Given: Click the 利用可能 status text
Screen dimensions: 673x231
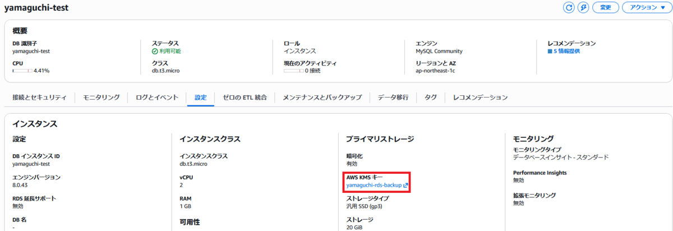Looking at the screenshot, I should [x=170, y=51].
